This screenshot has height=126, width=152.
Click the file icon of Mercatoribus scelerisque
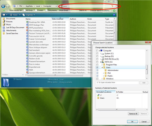(27, 45)
